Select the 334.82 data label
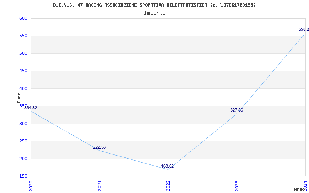 tap(31, 108)
